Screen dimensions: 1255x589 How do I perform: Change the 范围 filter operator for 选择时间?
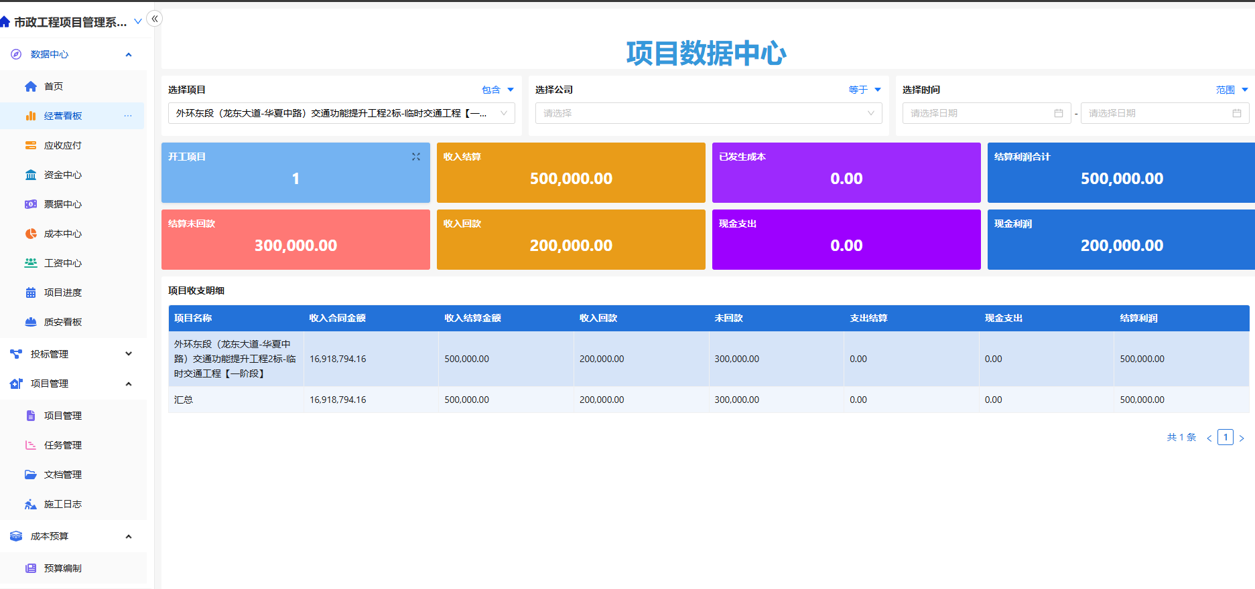tap(1232, 90)
